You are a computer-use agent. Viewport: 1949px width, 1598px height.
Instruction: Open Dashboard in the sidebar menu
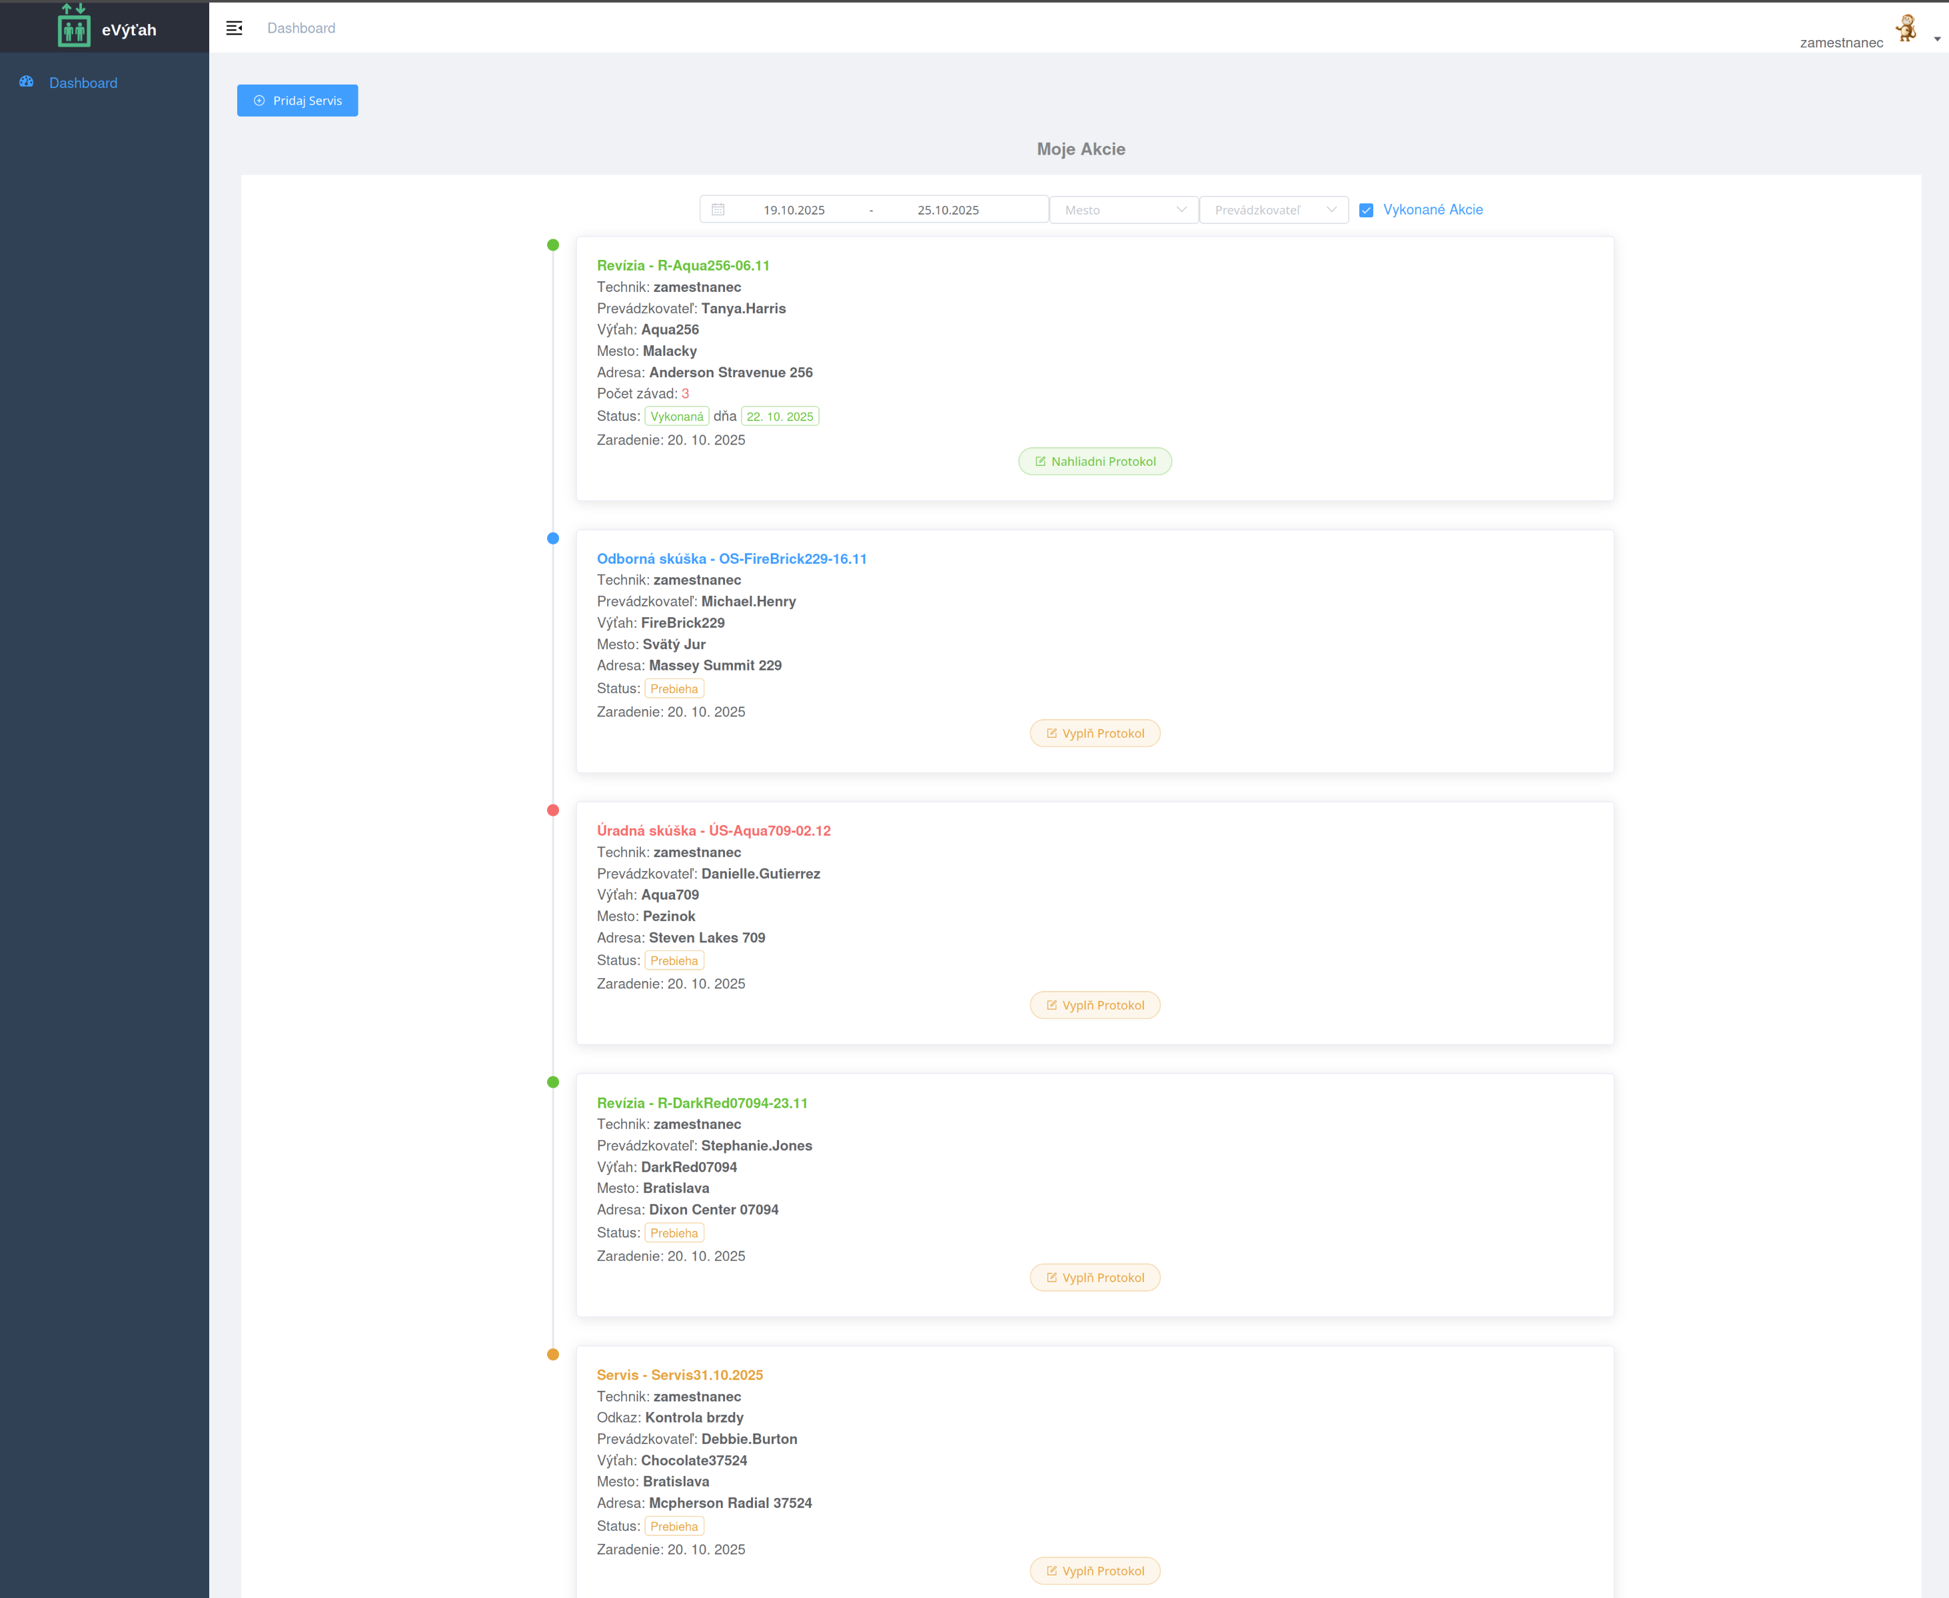[x=83, y=83]
